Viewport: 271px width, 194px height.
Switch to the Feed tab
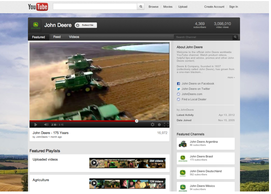[57, 37]
